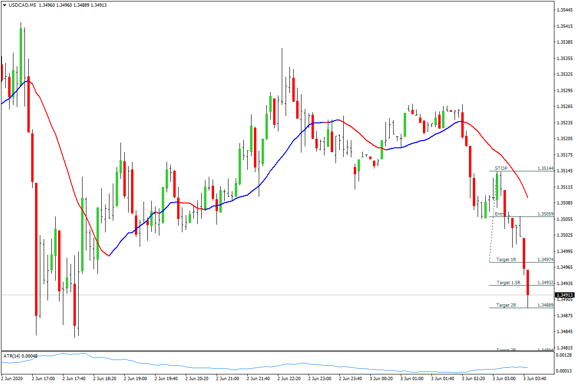
Task: Click the 3 Jun 03:40 timestamp label
Action: pyautogui.click(x=534, y=378)
